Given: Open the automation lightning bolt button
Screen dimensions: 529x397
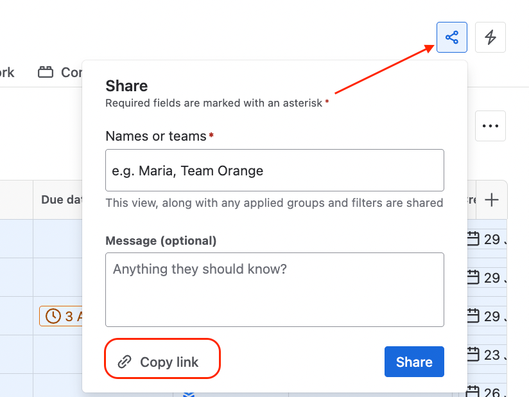Looking at the screenshot, I should 490,37.
